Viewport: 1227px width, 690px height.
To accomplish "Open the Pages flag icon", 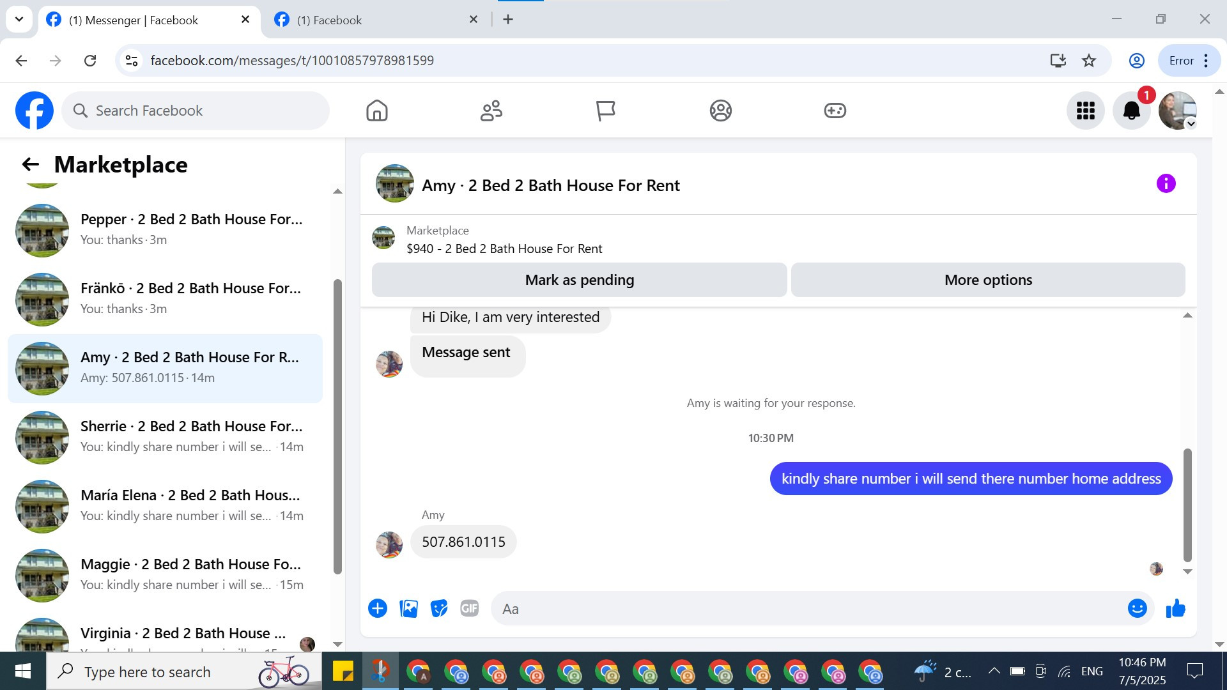I will (x=605, y=111).
